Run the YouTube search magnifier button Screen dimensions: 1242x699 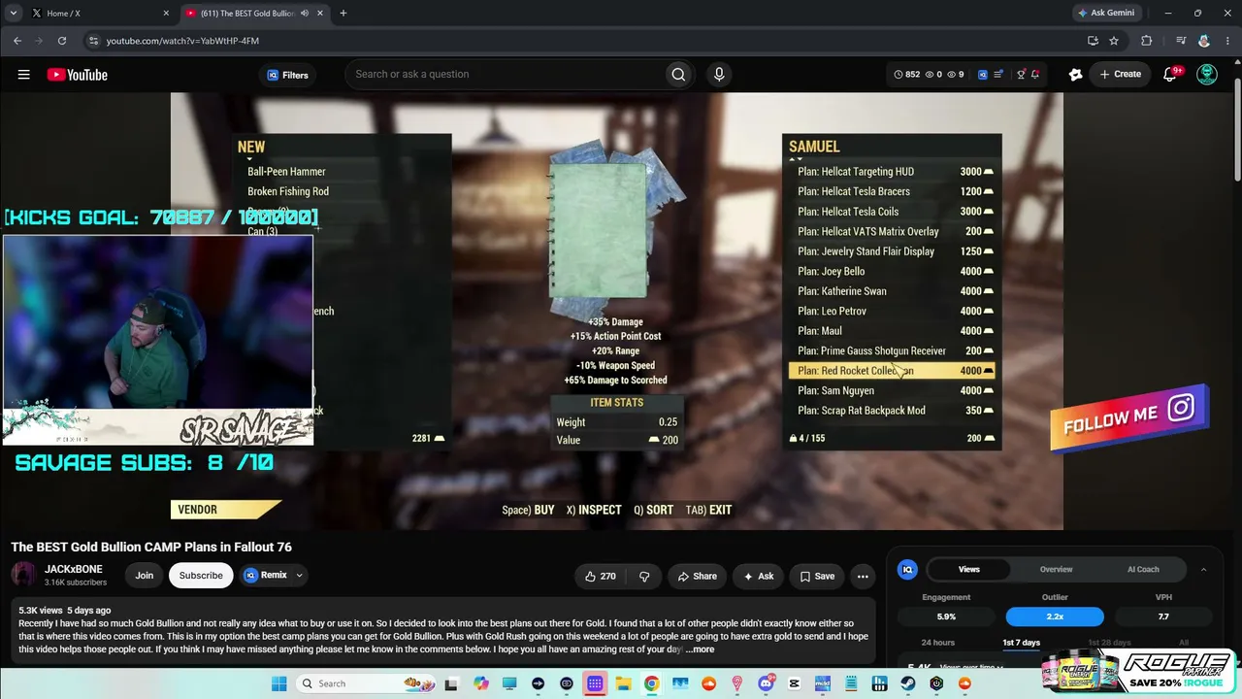(678, 75)
